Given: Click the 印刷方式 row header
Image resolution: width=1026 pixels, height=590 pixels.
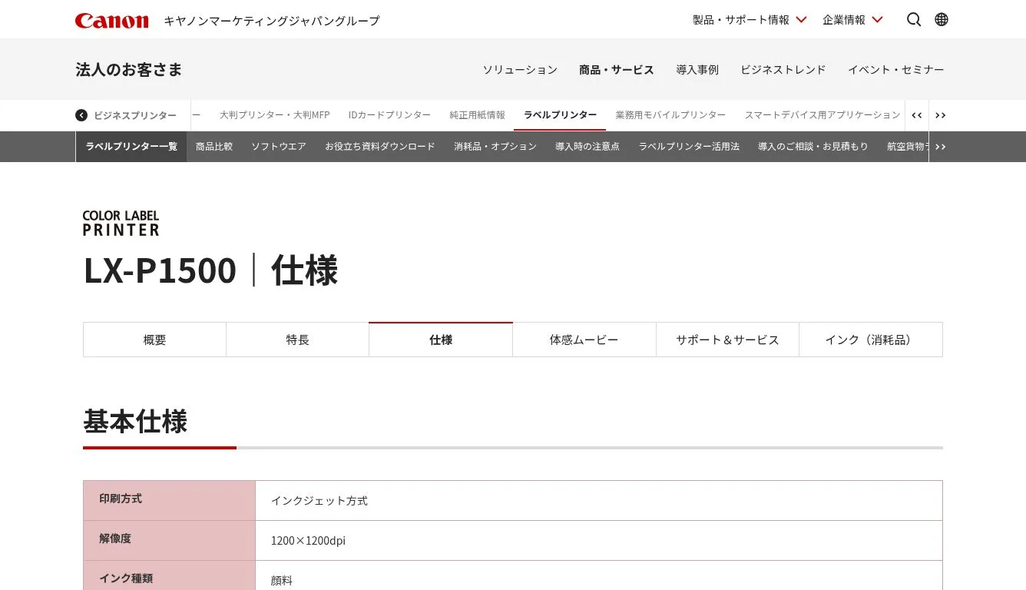Looking at the screenshot, I should coord(169,501).
